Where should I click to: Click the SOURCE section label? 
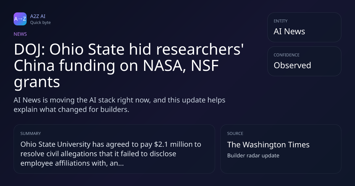(x=235, y=133)
